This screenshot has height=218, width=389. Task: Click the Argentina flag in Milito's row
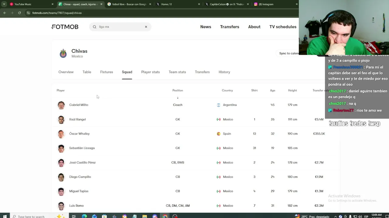pyautogui.click(x=219, y=105)
